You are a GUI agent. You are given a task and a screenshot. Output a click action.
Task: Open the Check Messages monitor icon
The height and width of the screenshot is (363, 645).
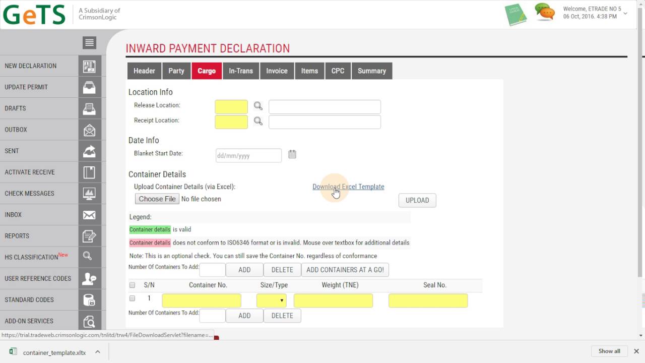point(89,193)
